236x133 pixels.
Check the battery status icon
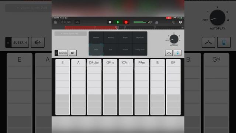[182, 18]
